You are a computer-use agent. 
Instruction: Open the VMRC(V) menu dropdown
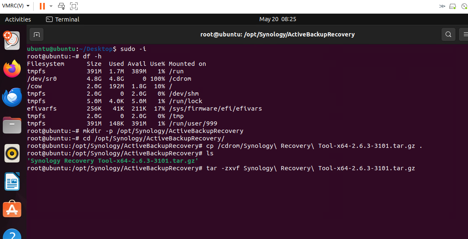point(15,6)
